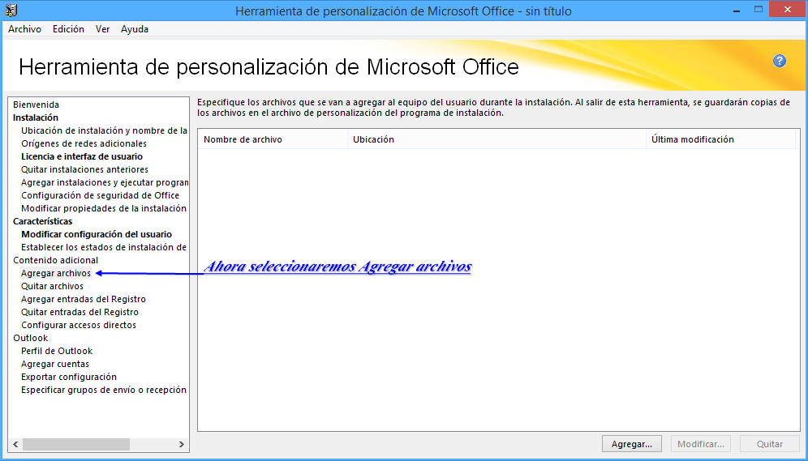
Task: Click the Modificar... button
Action: click(701, 444)
